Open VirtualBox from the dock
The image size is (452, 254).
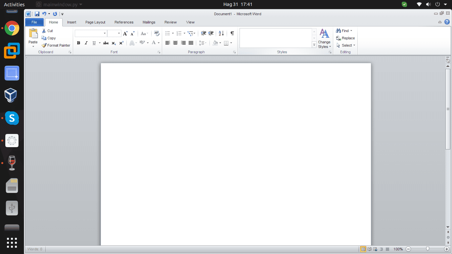tap(11, 95)
